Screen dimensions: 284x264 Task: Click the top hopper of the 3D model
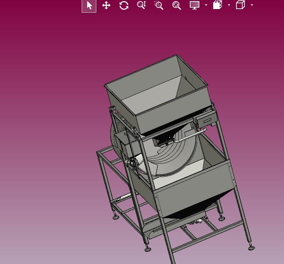[x=158, y=94]
